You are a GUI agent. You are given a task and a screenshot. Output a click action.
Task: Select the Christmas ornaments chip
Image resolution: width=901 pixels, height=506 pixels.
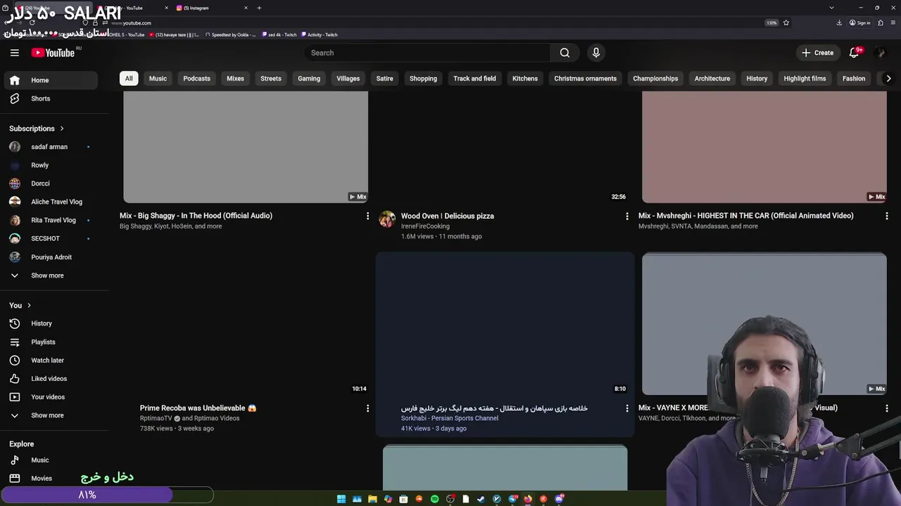[585, 79]
